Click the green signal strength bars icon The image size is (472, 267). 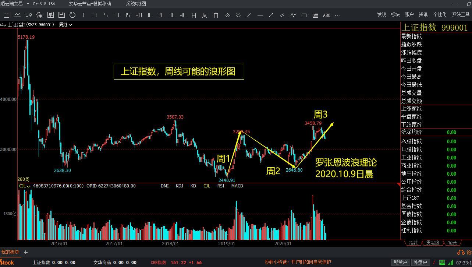451,263
